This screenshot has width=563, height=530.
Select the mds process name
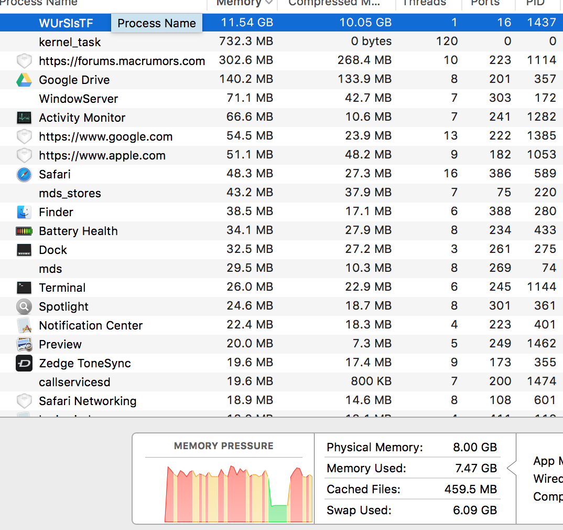click(50, 269)
